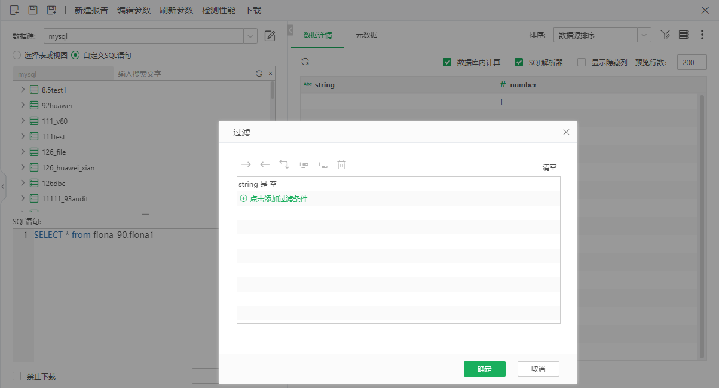Screen dimensions: 719x388
Task: Refresh the table list in mysql search bar
Action: pos(259,74)
